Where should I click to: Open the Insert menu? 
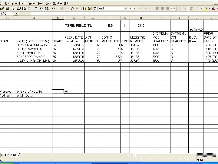click(22, 3)
